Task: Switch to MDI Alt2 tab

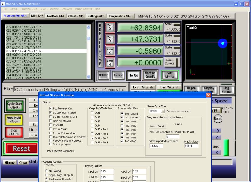Action: [x=37, y=16]
